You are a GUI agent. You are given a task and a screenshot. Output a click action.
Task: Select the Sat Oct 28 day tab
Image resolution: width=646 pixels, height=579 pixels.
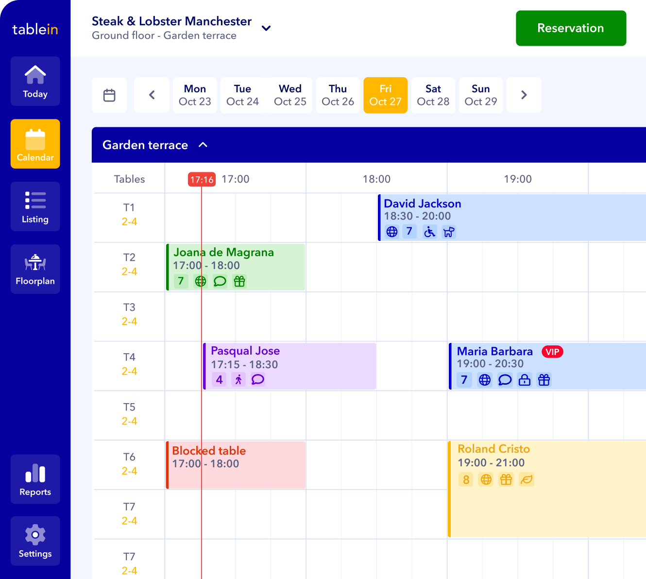pos(433,95)
